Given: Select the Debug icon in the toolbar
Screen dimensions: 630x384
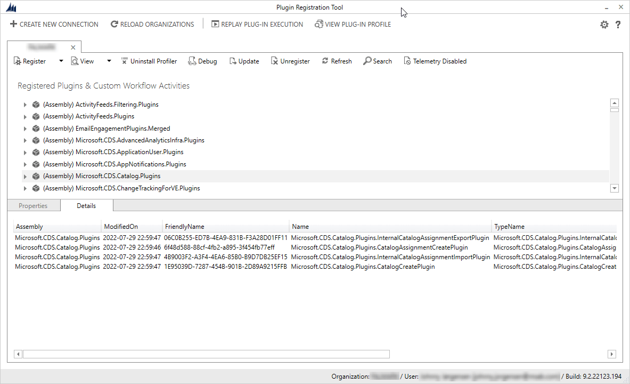Looking at the screenshot, I should (192, 61).
